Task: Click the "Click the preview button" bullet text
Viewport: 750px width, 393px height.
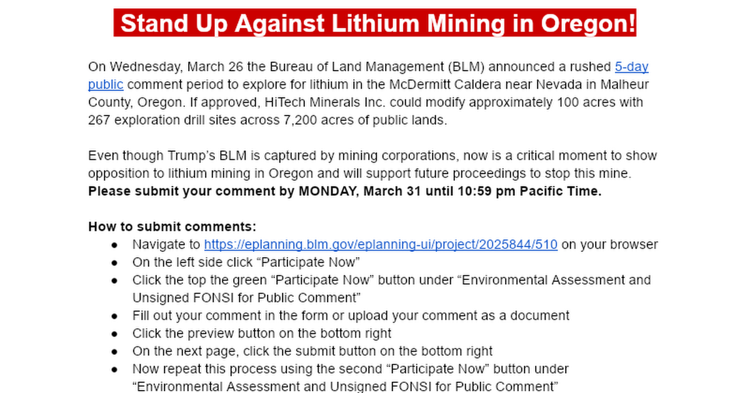Action: tap(261, 333)
